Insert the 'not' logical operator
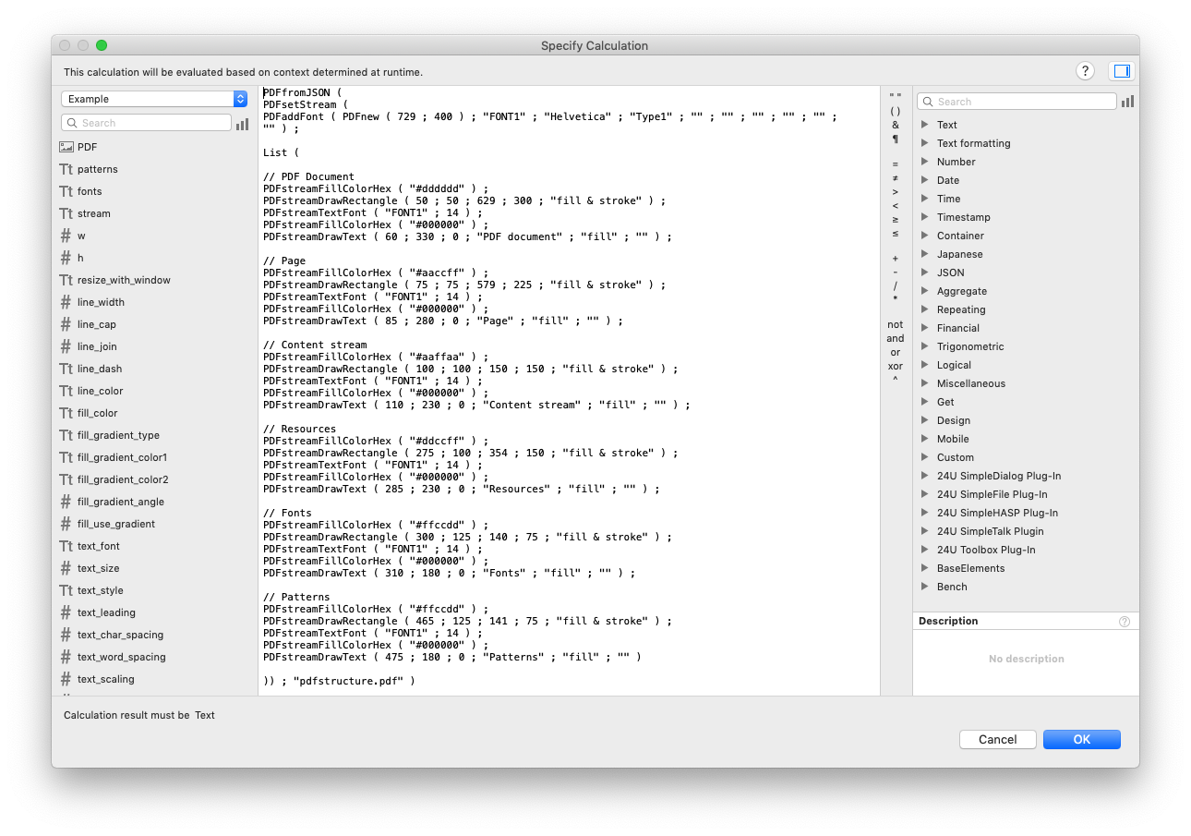 (x=896, y=325)
